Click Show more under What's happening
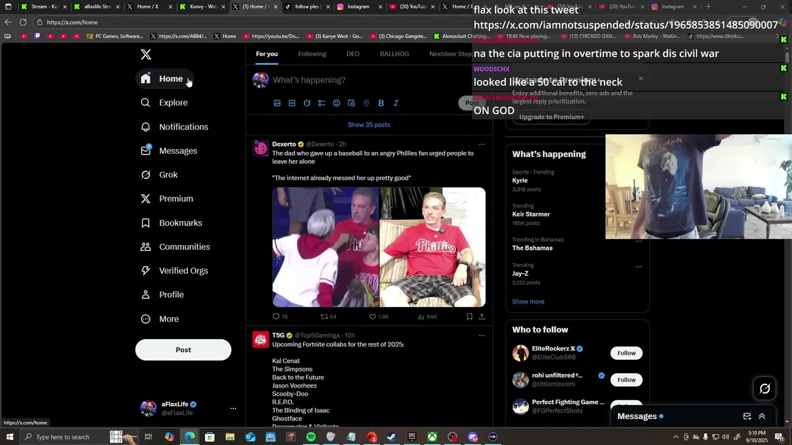The image size is (792, 445). [528, 302]
